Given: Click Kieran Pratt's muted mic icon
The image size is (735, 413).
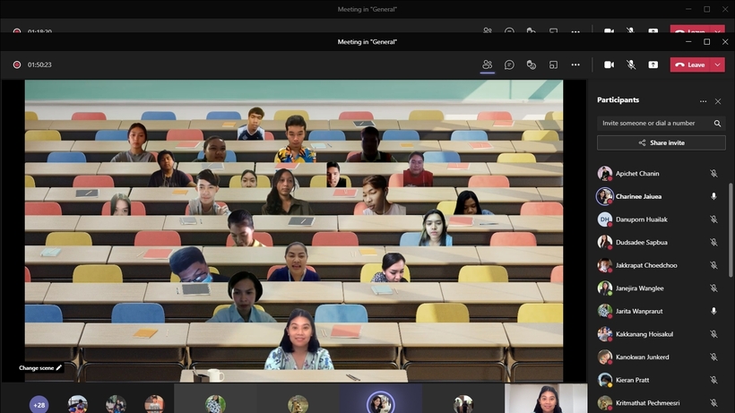Looking at the screenshot, I should (713, 380).
